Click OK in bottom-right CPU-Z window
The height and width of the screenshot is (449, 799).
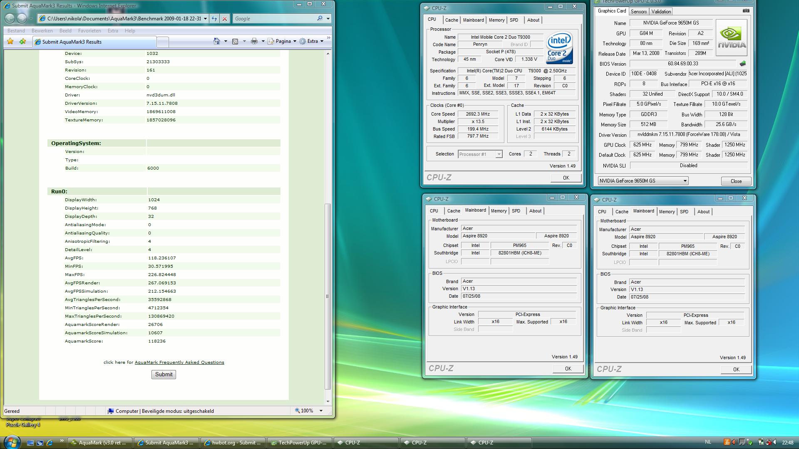736,370
